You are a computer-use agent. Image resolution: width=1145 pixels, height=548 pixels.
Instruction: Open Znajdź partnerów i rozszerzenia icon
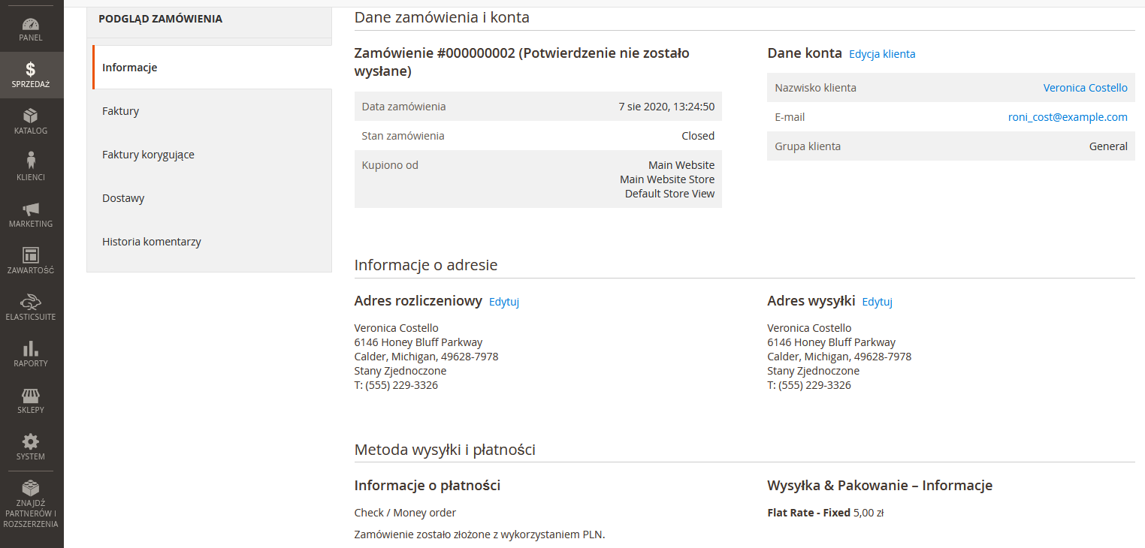(x=31, y=489)
